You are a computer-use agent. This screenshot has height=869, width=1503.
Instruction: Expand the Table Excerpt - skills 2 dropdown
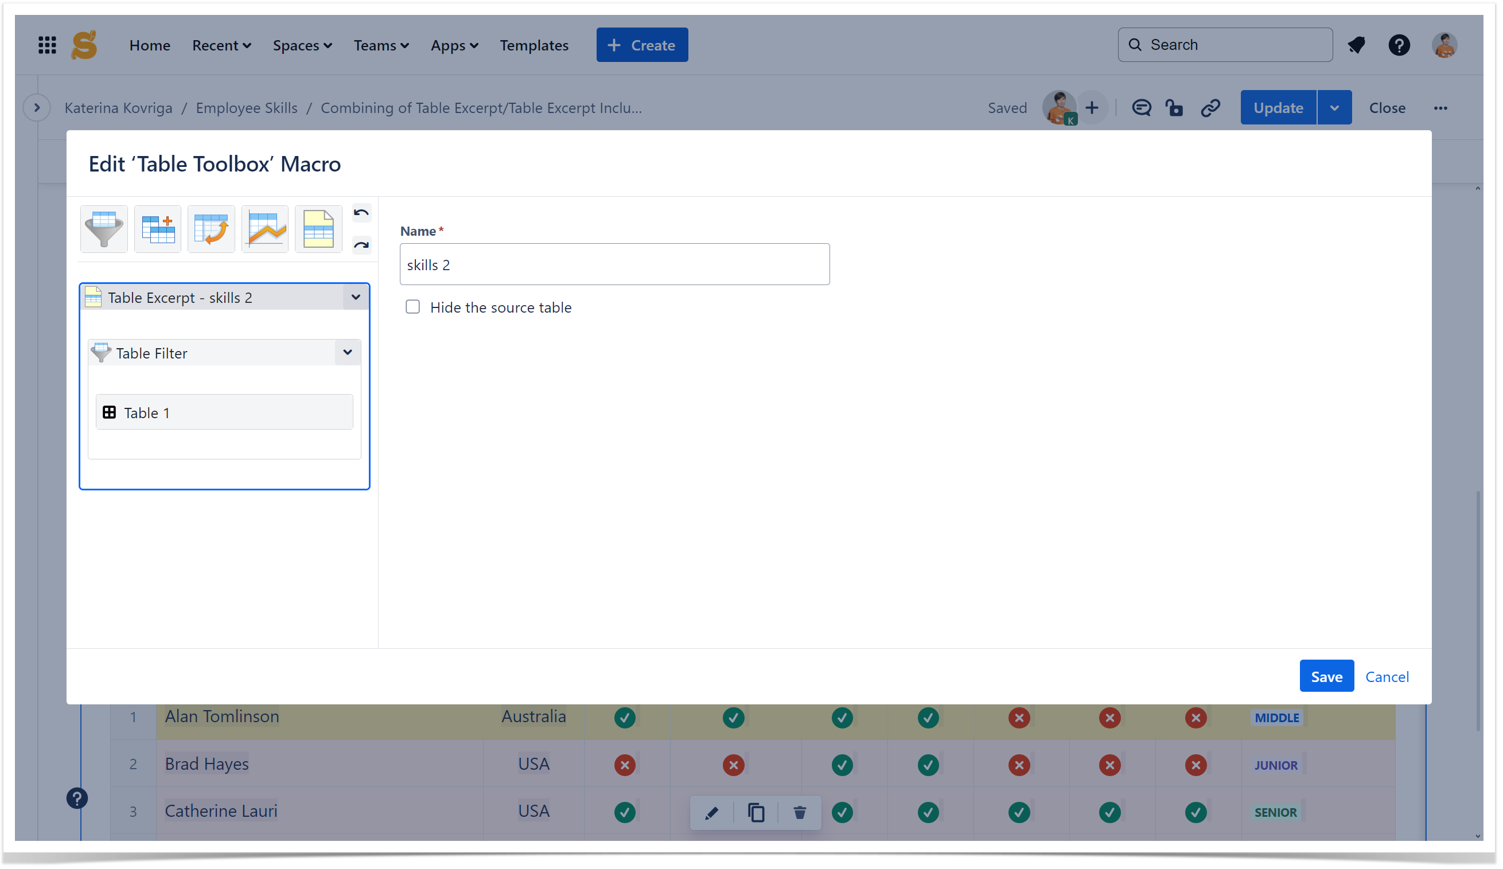356,297
